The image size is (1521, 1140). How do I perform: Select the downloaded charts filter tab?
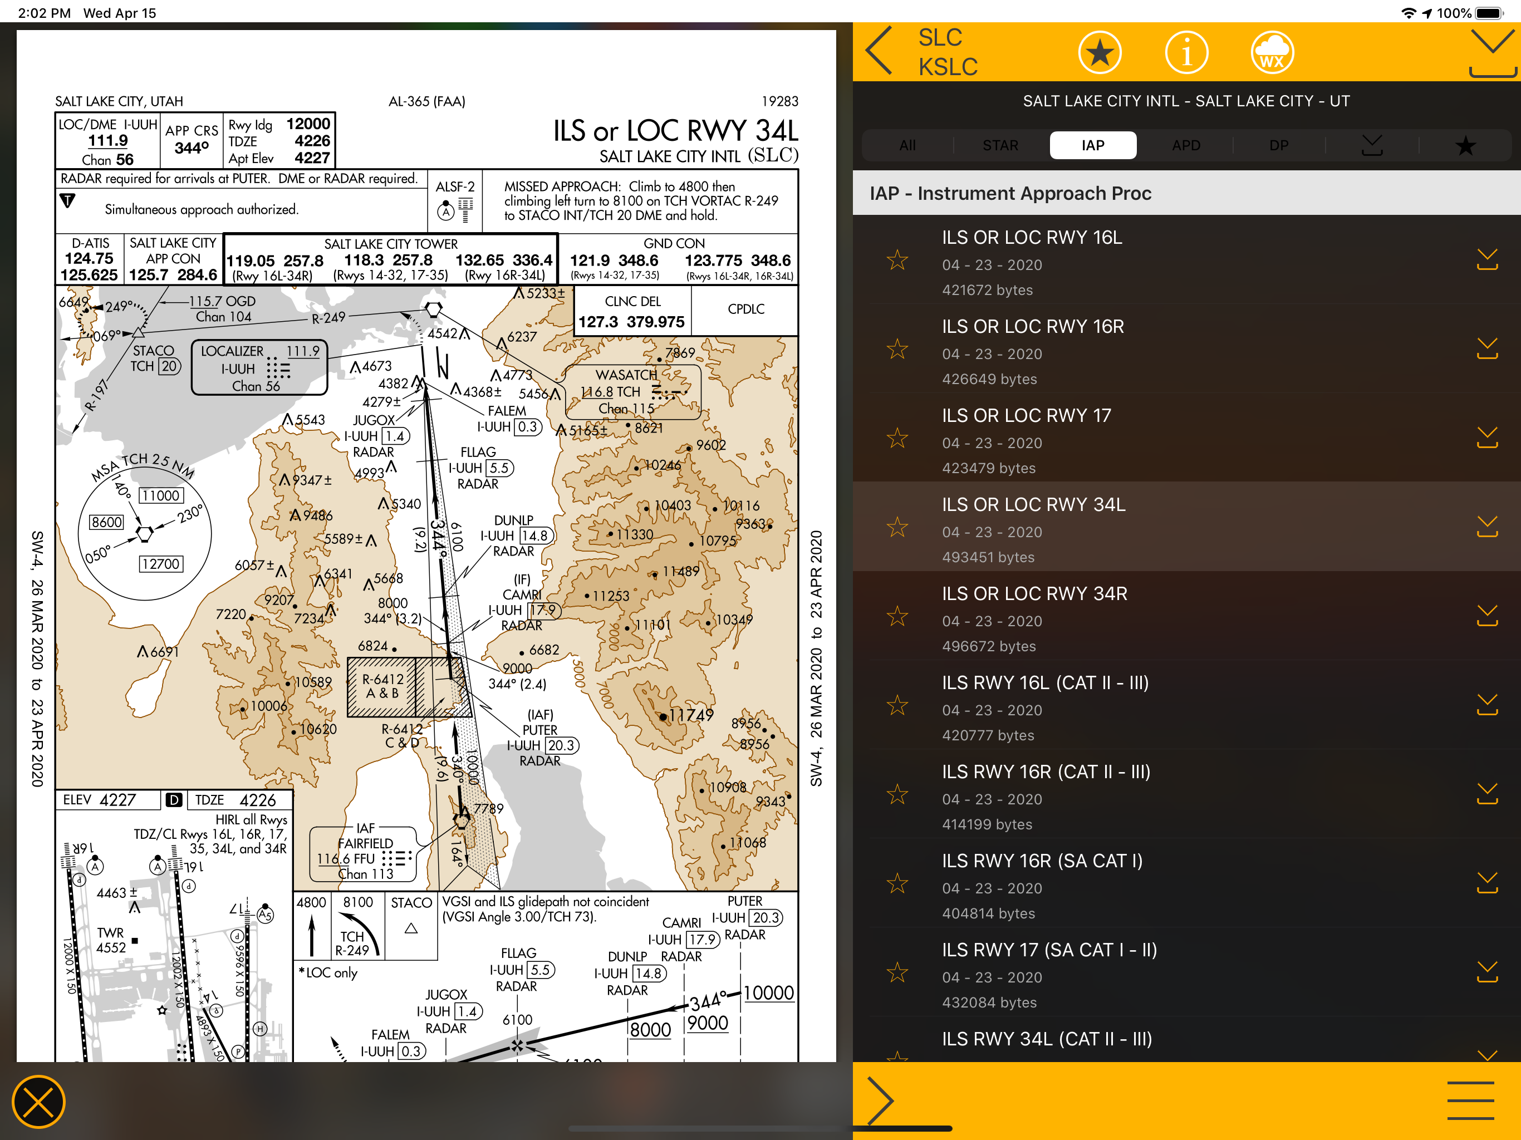(1372, 145)
